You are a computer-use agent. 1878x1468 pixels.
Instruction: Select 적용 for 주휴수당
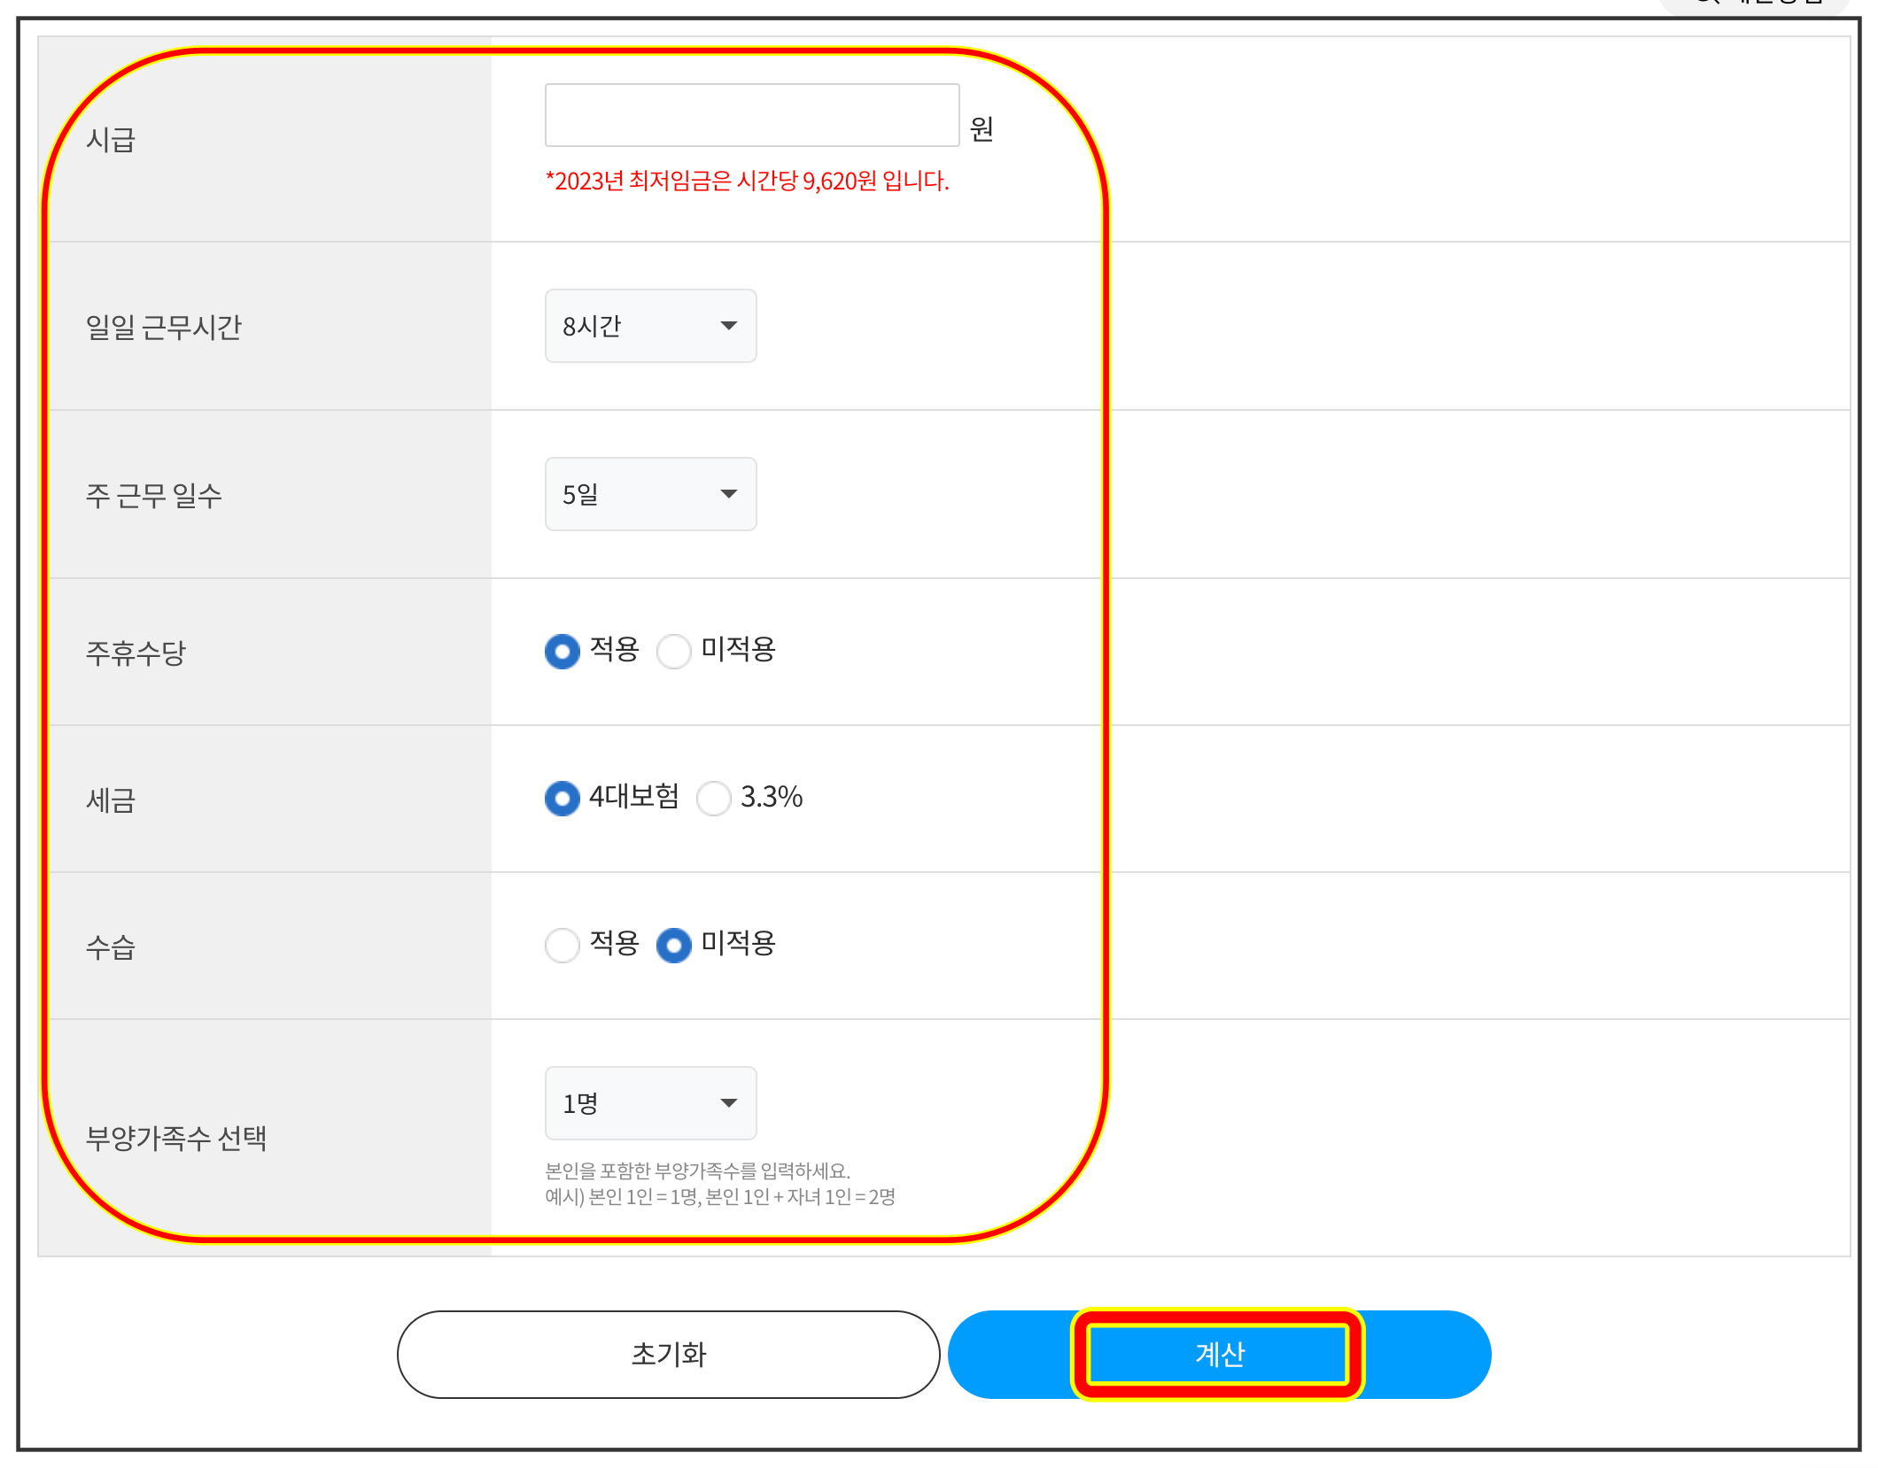[x=563, y=652]
